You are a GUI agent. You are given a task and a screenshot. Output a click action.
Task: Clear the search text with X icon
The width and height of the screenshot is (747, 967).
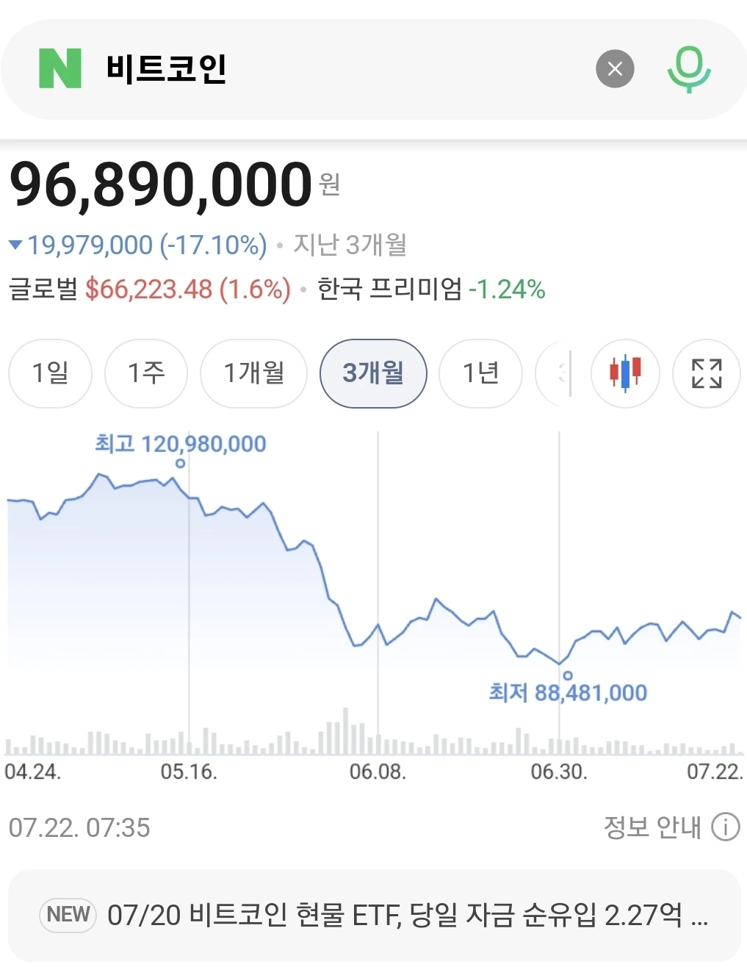click(x=615, y=69)
